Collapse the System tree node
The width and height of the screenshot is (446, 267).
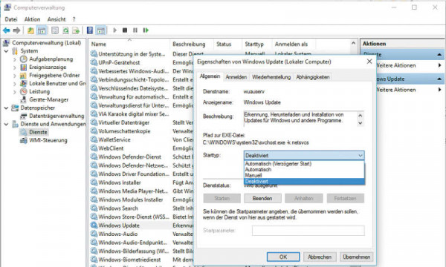pos(6,51)
